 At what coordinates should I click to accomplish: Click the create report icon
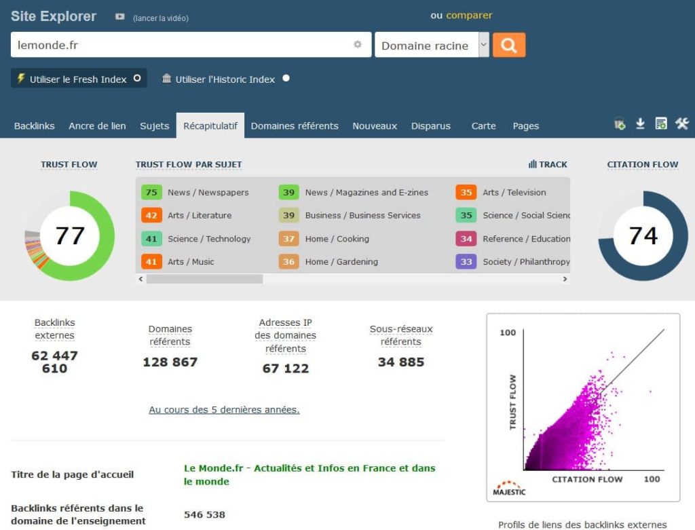click(x=661, y=124)
